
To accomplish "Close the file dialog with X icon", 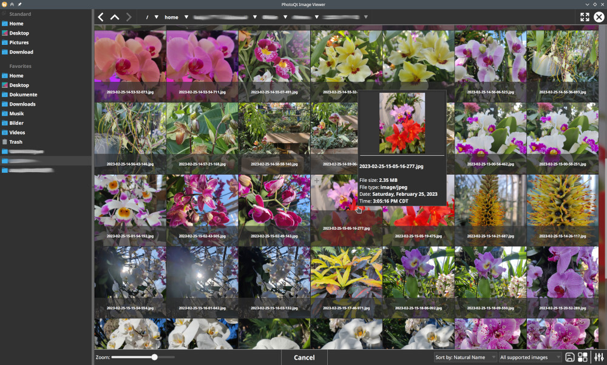I will pyautogui.click(x=599, y=17).
